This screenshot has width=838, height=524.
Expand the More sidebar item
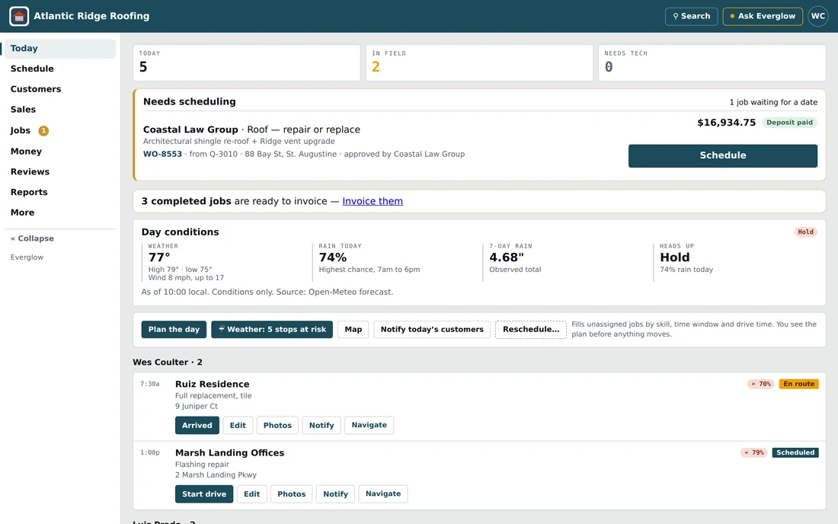(60, 212)
